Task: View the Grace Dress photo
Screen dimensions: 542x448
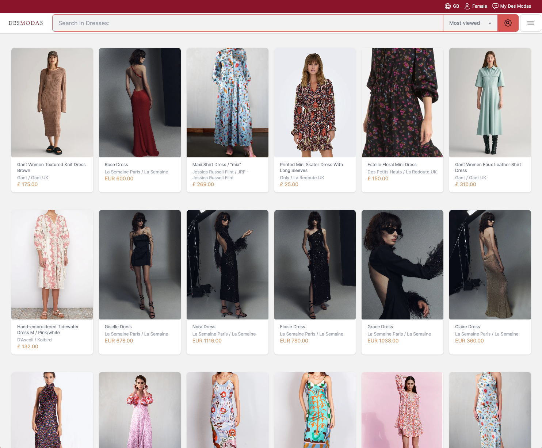Action: (x=402, y=265)
